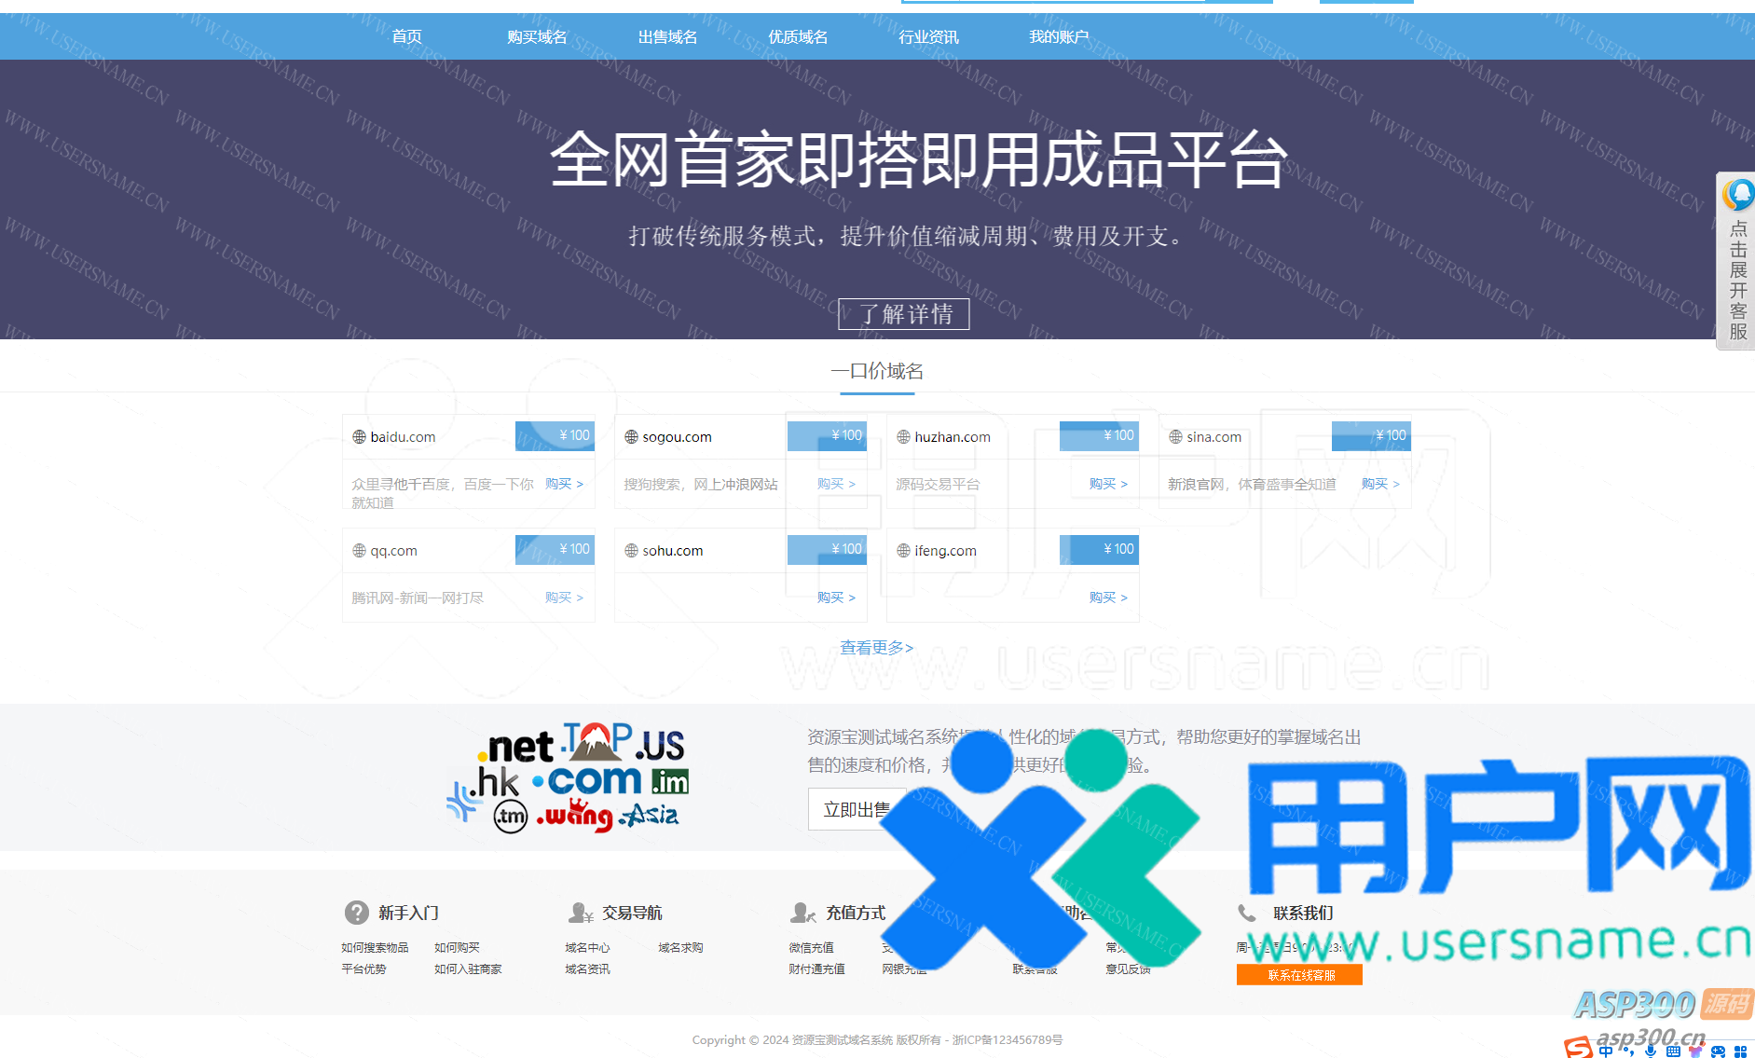Screen dimensions: 1755x1058
Task: Click the user icon beside 充值方式
Action: (x=802, y=913)
